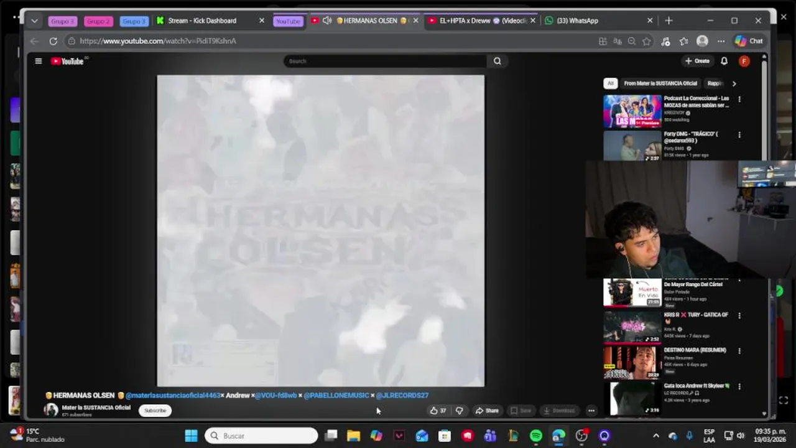Expand the browser tab list chevron
Viewport: 796px width, 448px height.
click(x=34, y=21)
